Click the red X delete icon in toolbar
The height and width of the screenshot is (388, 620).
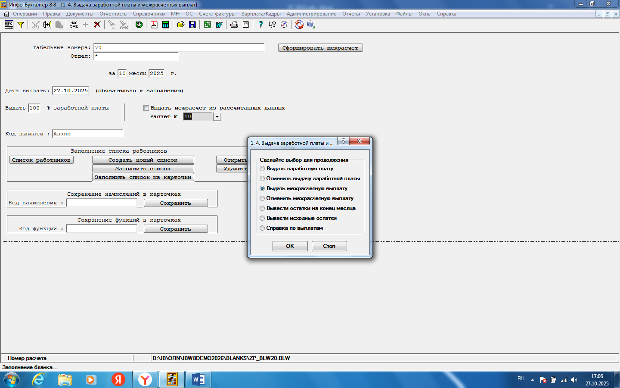[x=97, y=25]
